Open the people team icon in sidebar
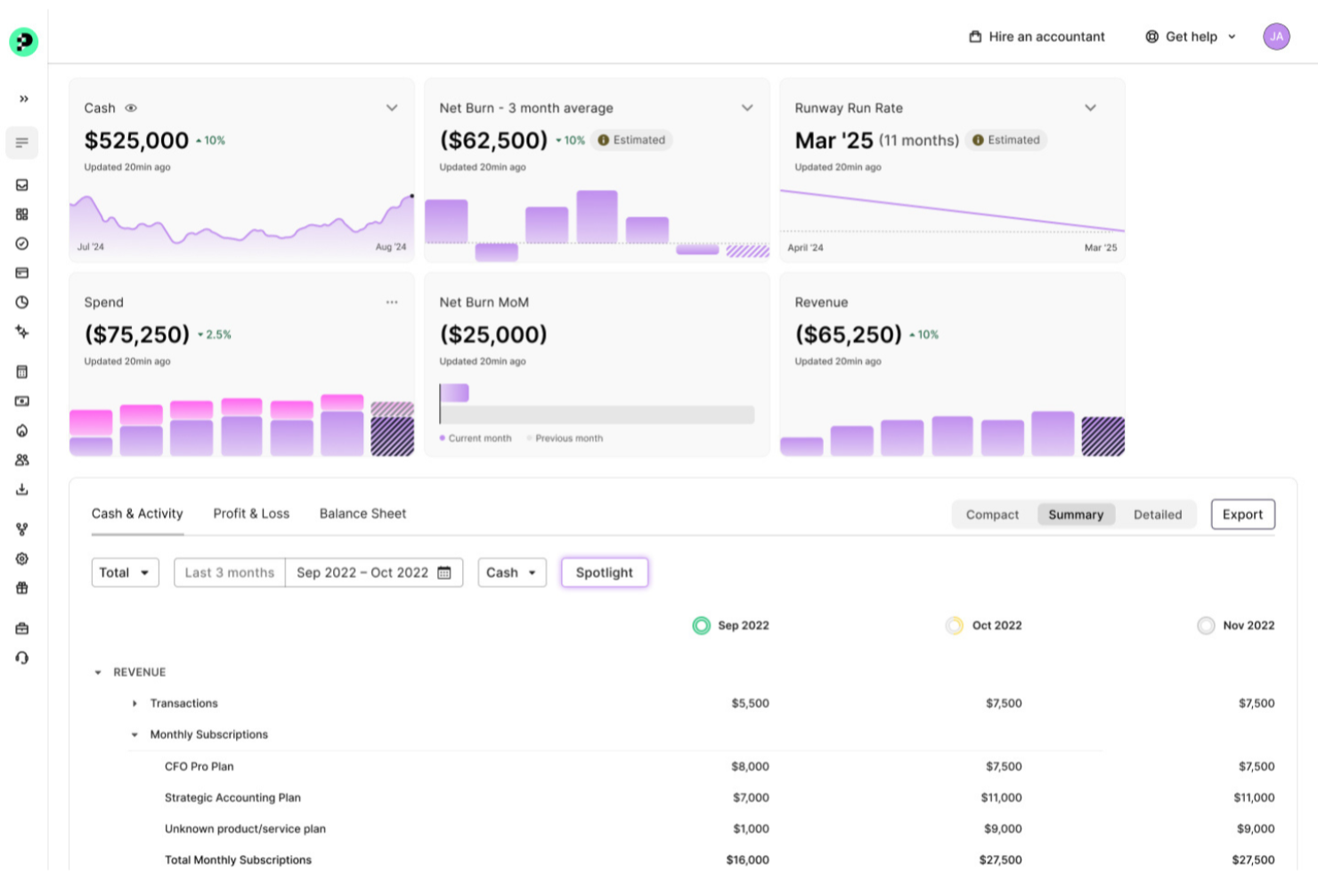1318x879 pixels. pos(22,460)
